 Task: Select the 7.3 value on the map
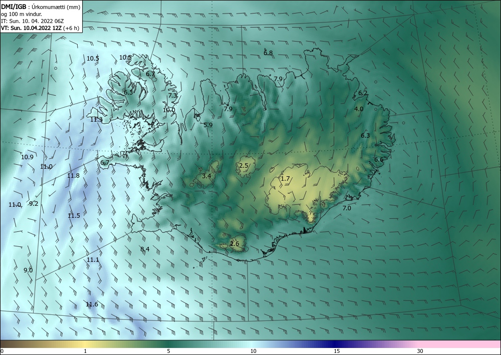(x=172, y=96)
